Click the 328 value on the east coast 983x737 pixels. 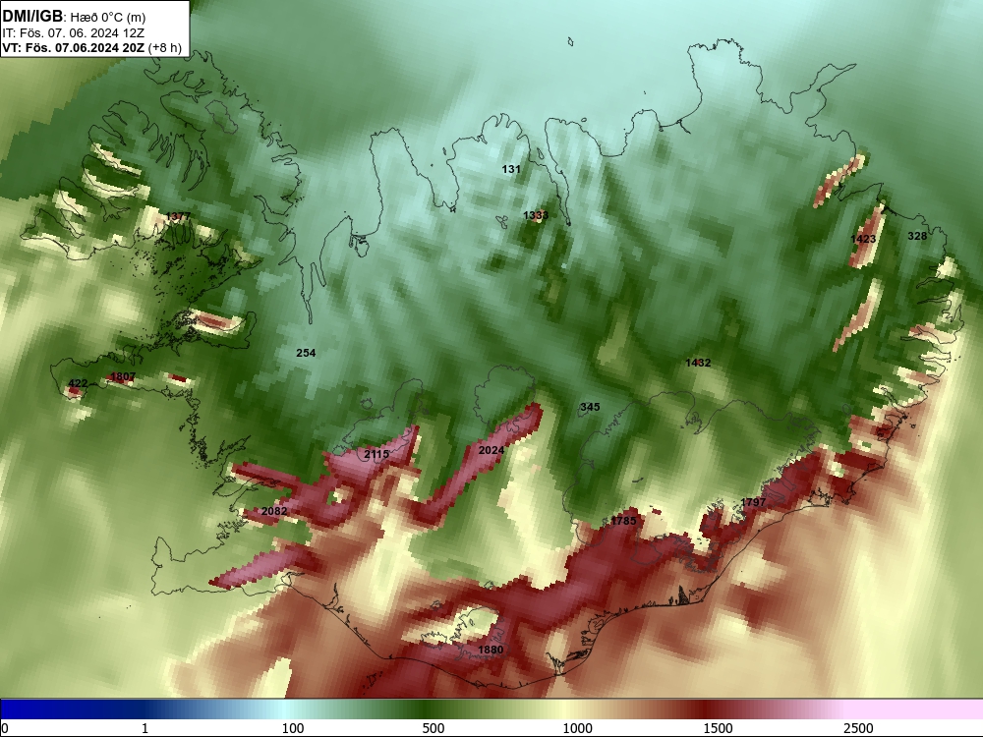[x=917, y=236]
